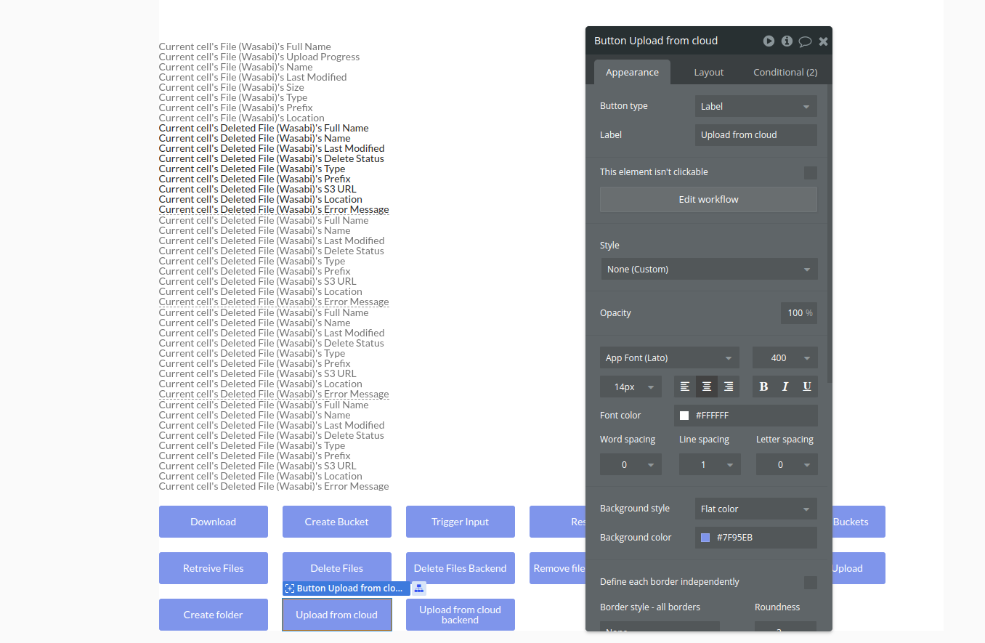Click the Retreive Files button
Image resolution: width=985 pixels, height=643 pixels.
pos(214,568)
